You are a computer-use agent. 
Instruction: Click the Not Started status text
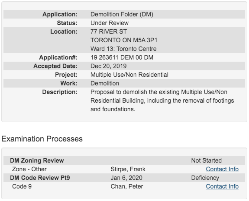coord(206,160)
